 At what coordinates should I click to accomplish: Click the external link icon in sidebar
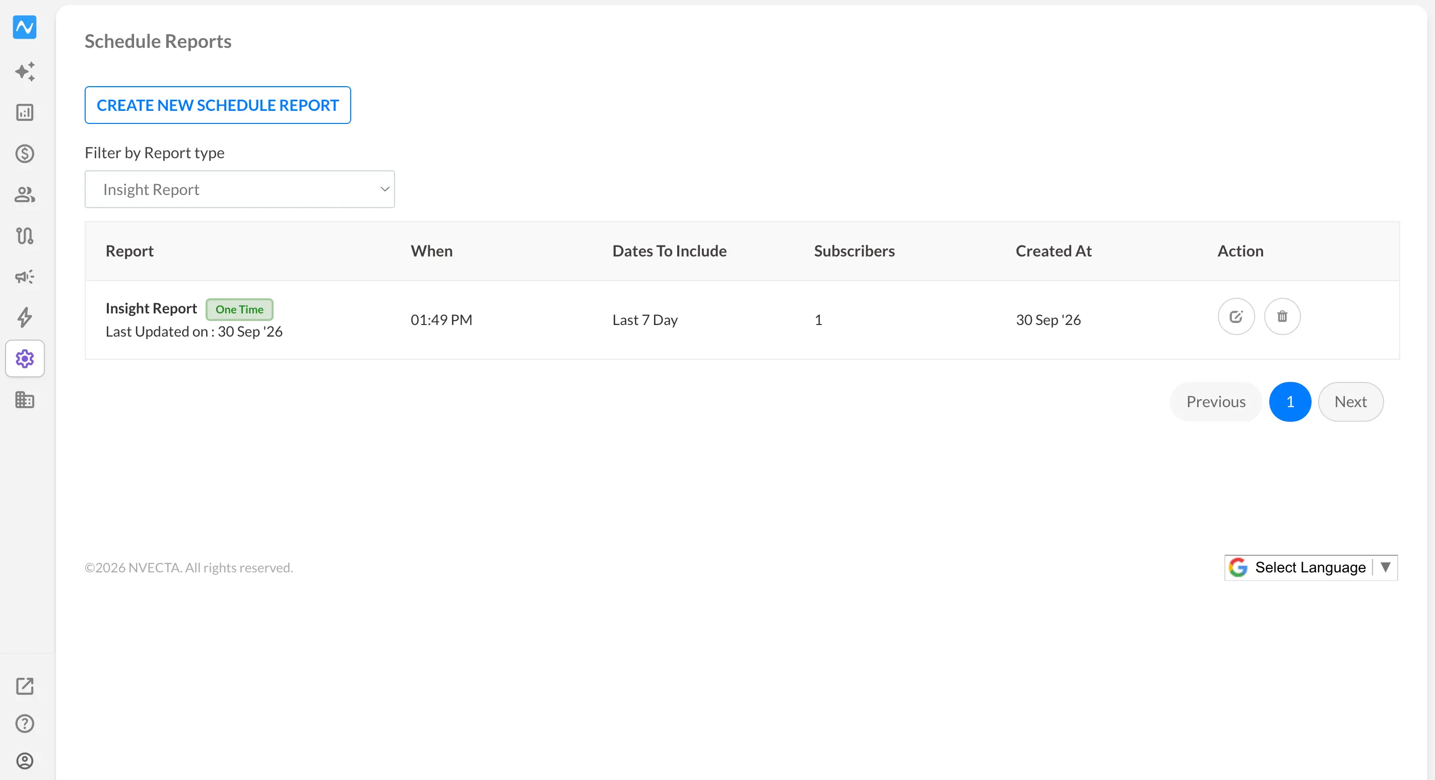tap(25, 686)
